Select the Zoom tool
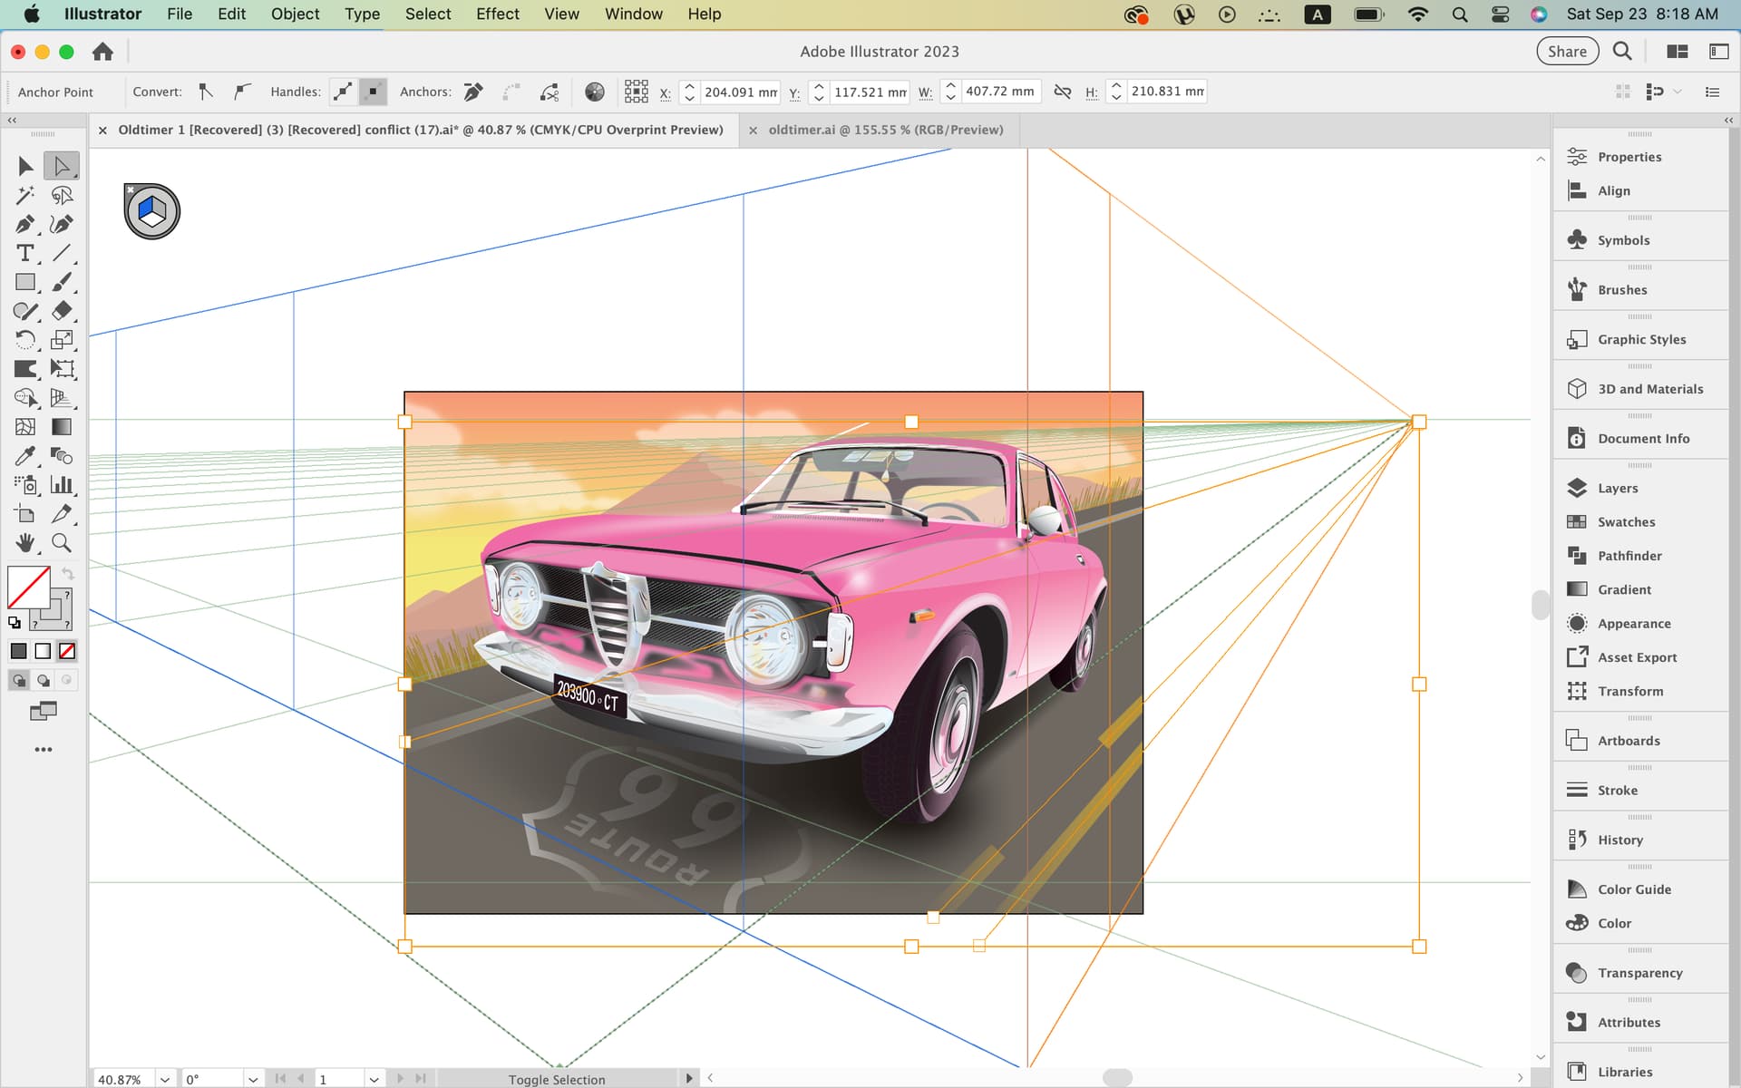 pos(62,543)
